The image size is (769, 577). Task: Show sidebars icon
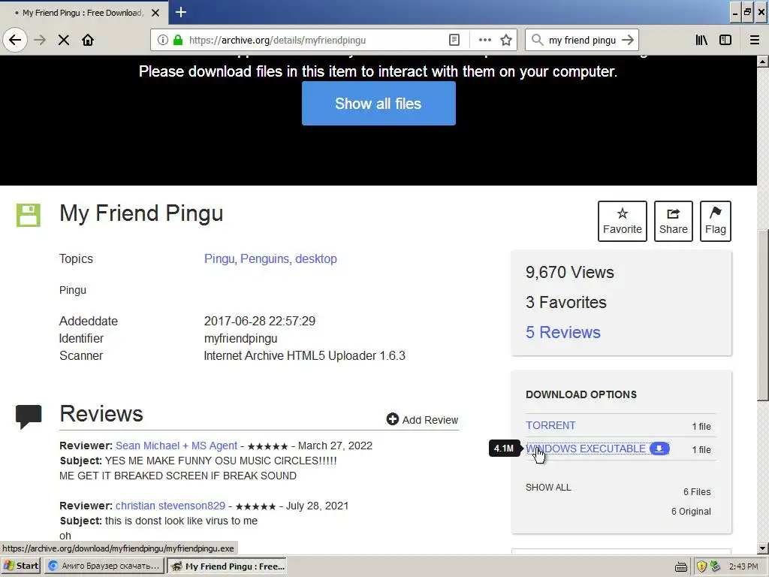pyautogui.click(x=725, y=41)
